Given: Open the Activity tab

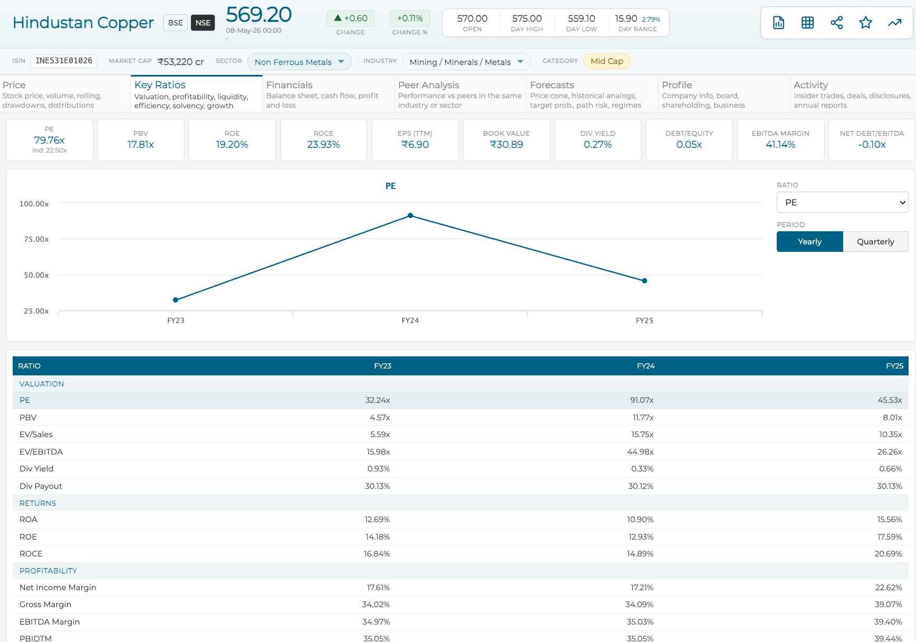Looking at the screenshot, I should pyautogui.click(x=853, y=94).
